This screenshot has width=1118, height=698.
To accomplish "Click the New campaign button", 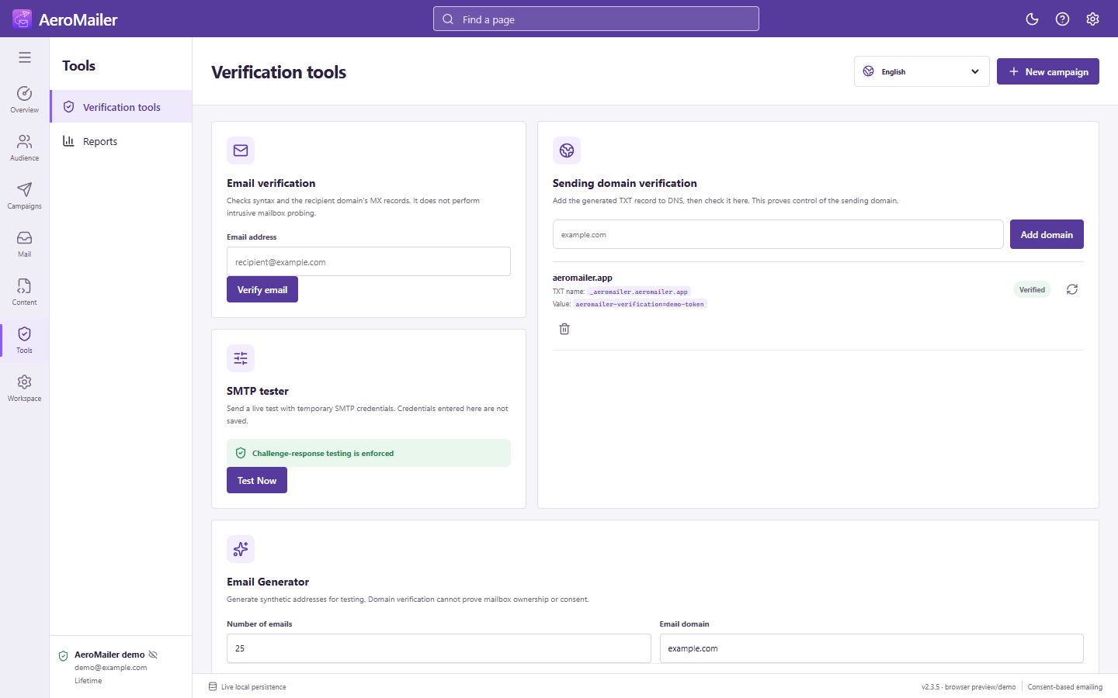I will point(1048,71).
